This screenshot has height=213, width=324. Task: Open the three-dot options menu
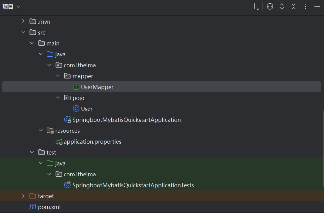[x=305, y=6]
